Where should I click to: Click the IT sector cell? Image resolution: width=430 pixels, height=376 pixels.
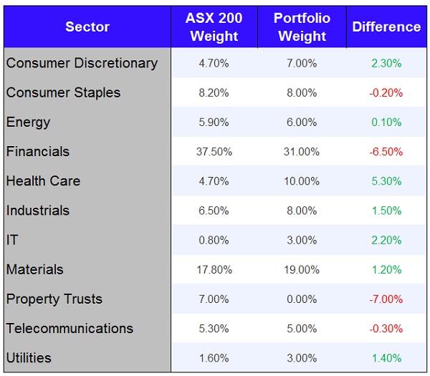coord(12,240)
